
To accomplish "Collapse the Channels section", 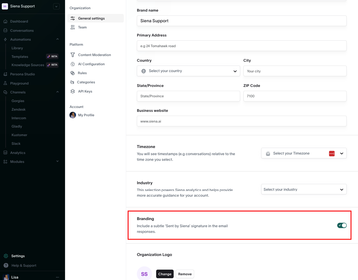I will pyautogui.click(x=58, y=92).
